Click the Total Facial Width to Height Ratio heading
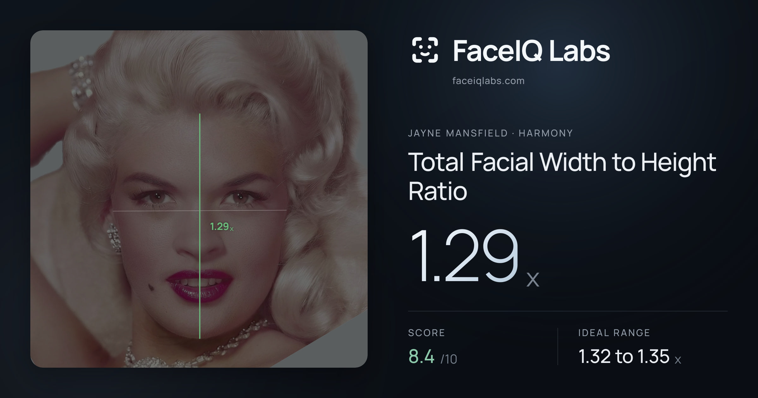This screenshot has width=758, height=398. (562, 176)
